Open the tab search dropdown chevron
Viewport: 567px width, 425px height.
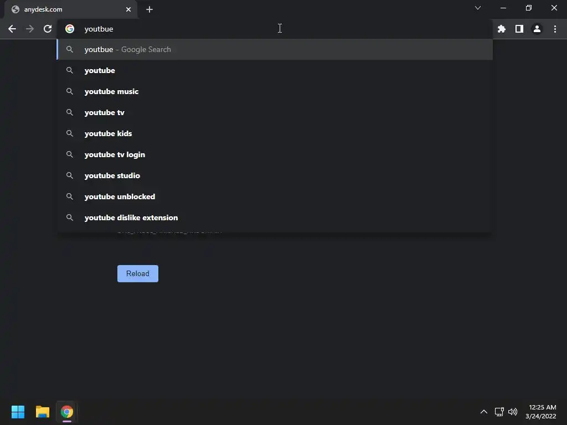[x=478, y=8]
